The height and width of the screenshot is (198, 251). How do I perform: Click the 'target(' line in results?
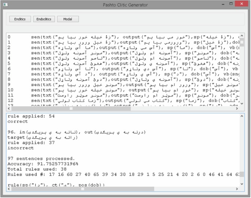(43, 137)
